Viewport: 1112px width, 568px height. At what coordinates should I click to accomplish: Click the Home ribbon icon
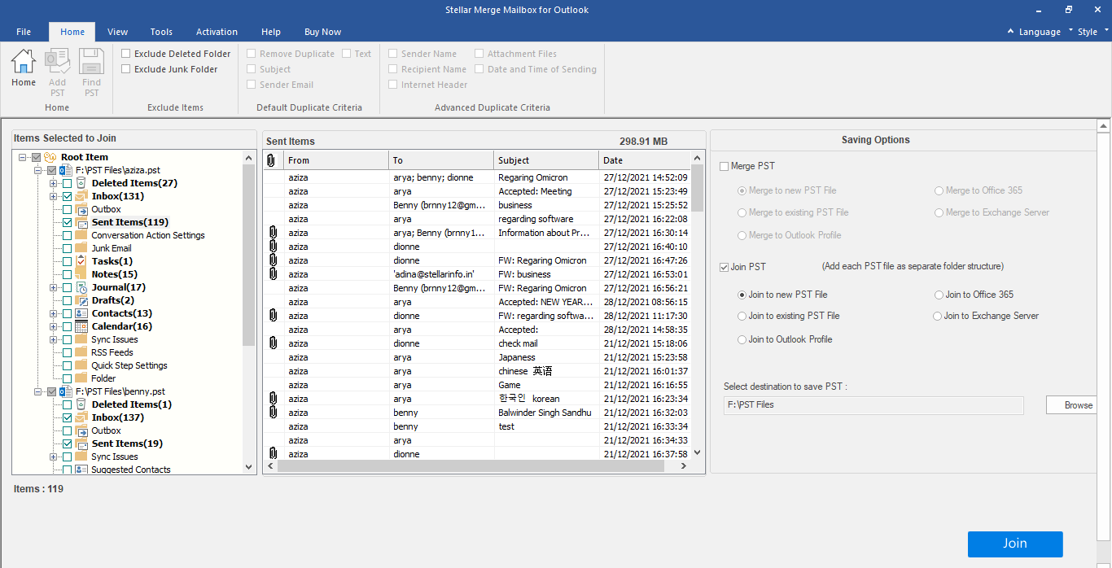pyautogui.click(x=24, y=61)
